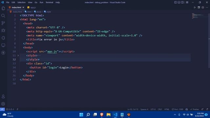The image size is (210, 118).
Task: Open the Source Control view
Action: pos(3,23)
